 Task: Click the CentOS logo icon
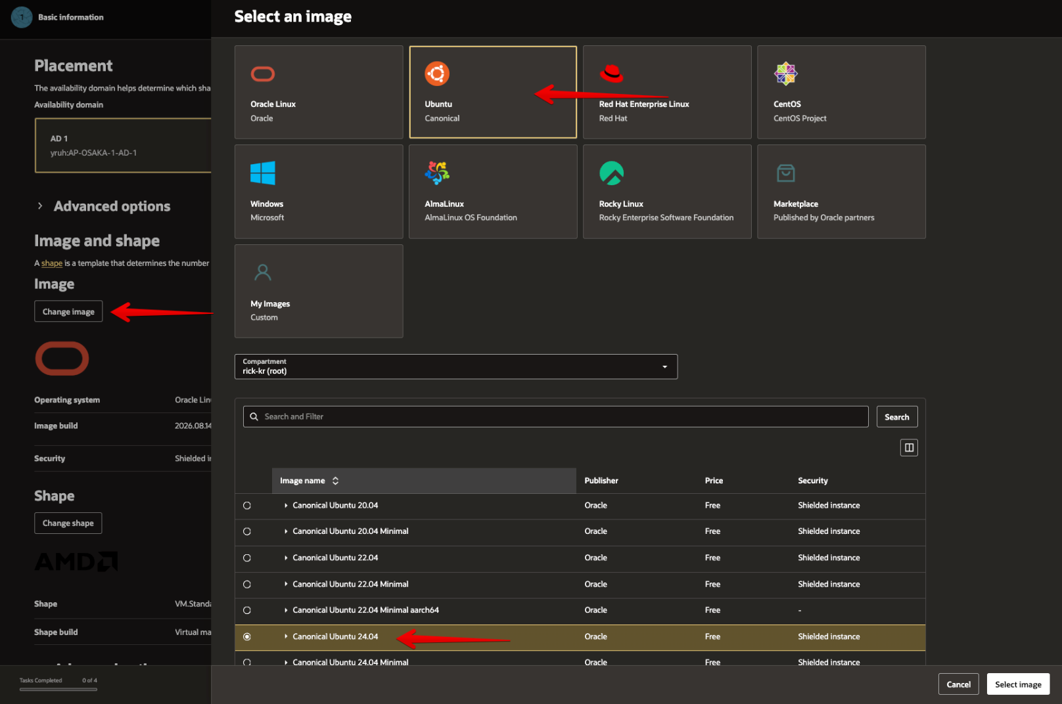tap(786, 74)
